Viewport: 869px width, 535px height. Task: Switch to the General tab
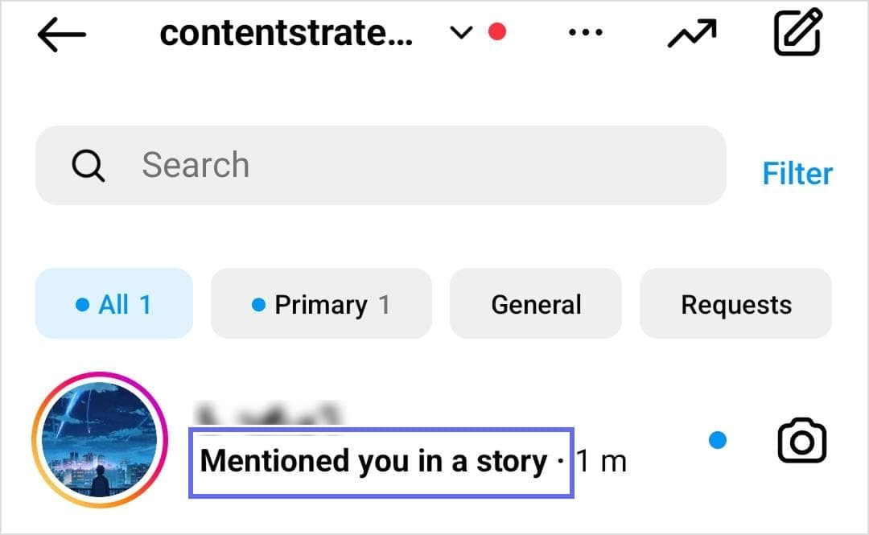[x=536, y=304]
